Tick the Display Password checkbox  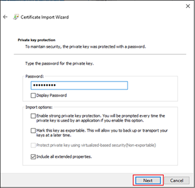click(33, 95)
